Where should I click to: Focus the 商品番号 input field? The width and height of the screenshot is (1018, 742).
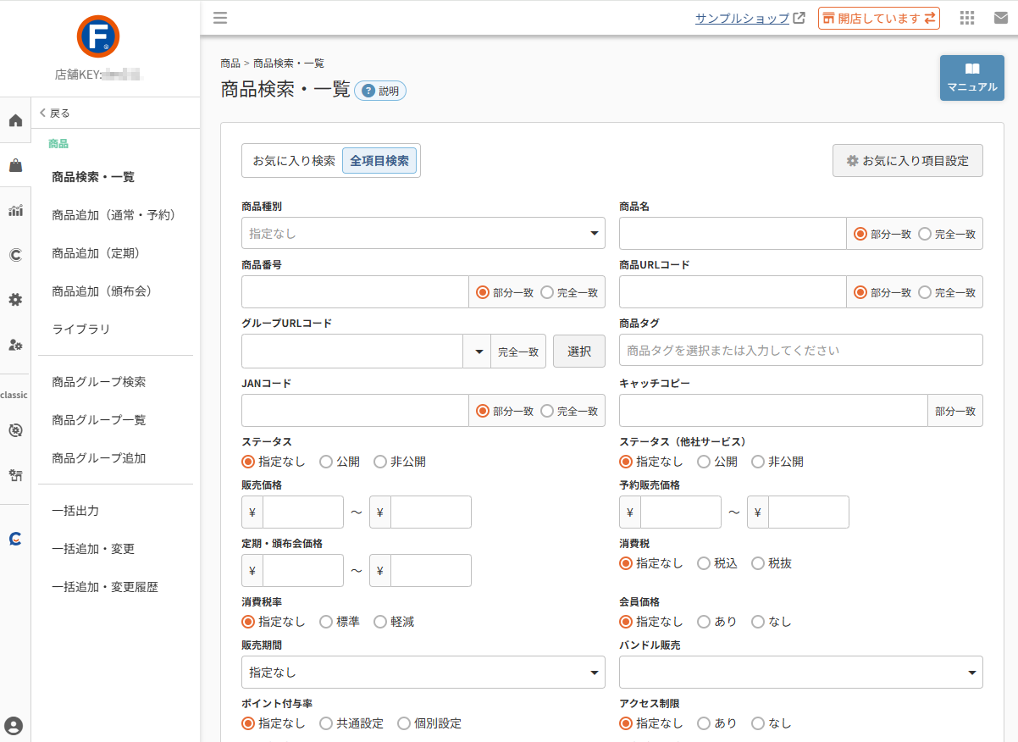(x=355, y=292)
